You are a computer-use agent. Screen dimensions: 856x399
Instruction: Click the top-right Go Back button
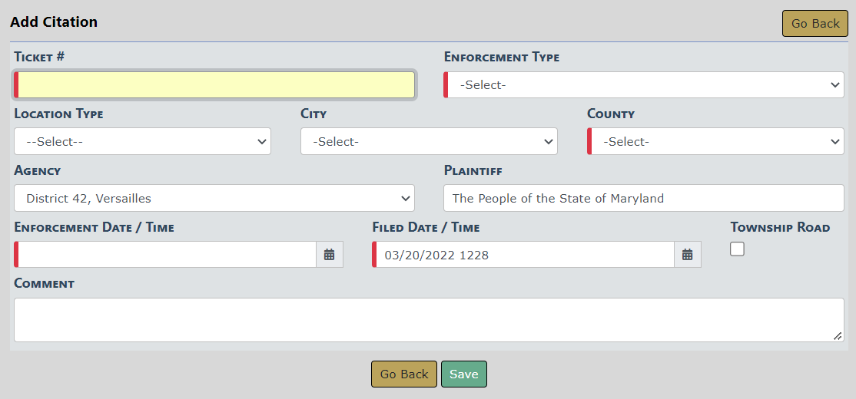[815, 24]
